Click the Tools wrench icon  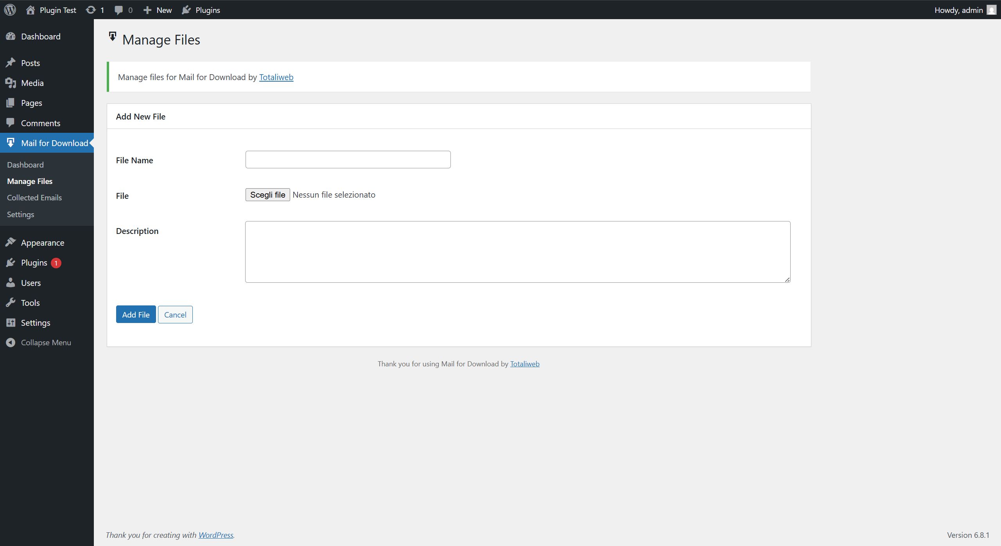click(x=11, y=303)
